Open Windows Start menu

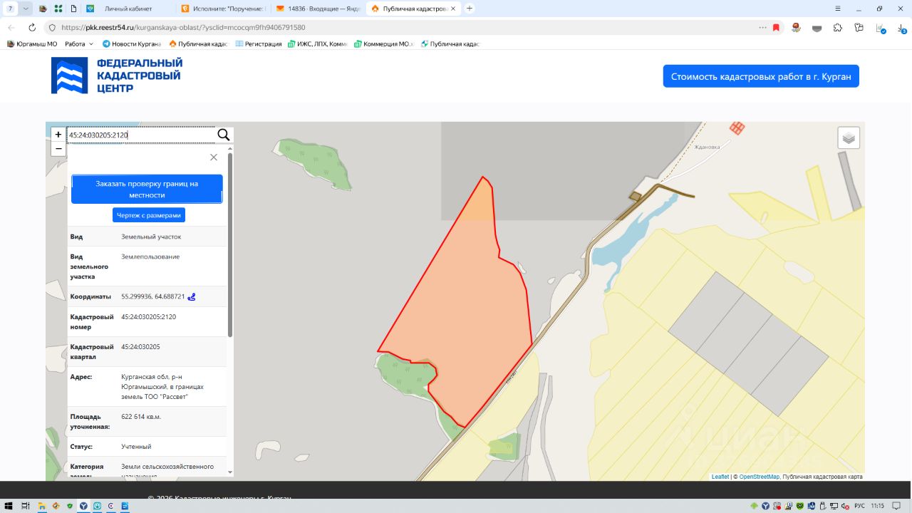coord(9,506)
